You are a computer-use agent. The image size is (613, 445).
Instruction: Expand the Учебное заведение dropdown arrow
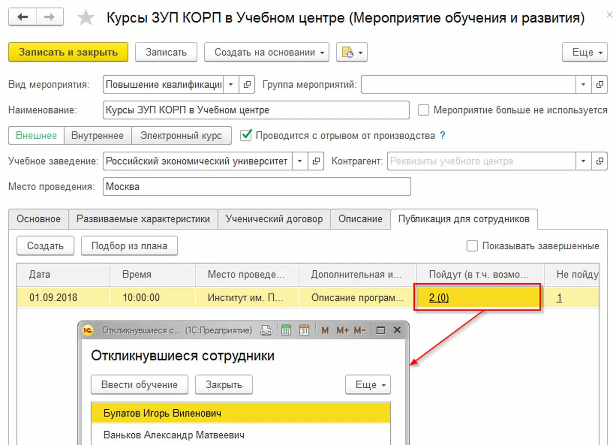point(300,161)
